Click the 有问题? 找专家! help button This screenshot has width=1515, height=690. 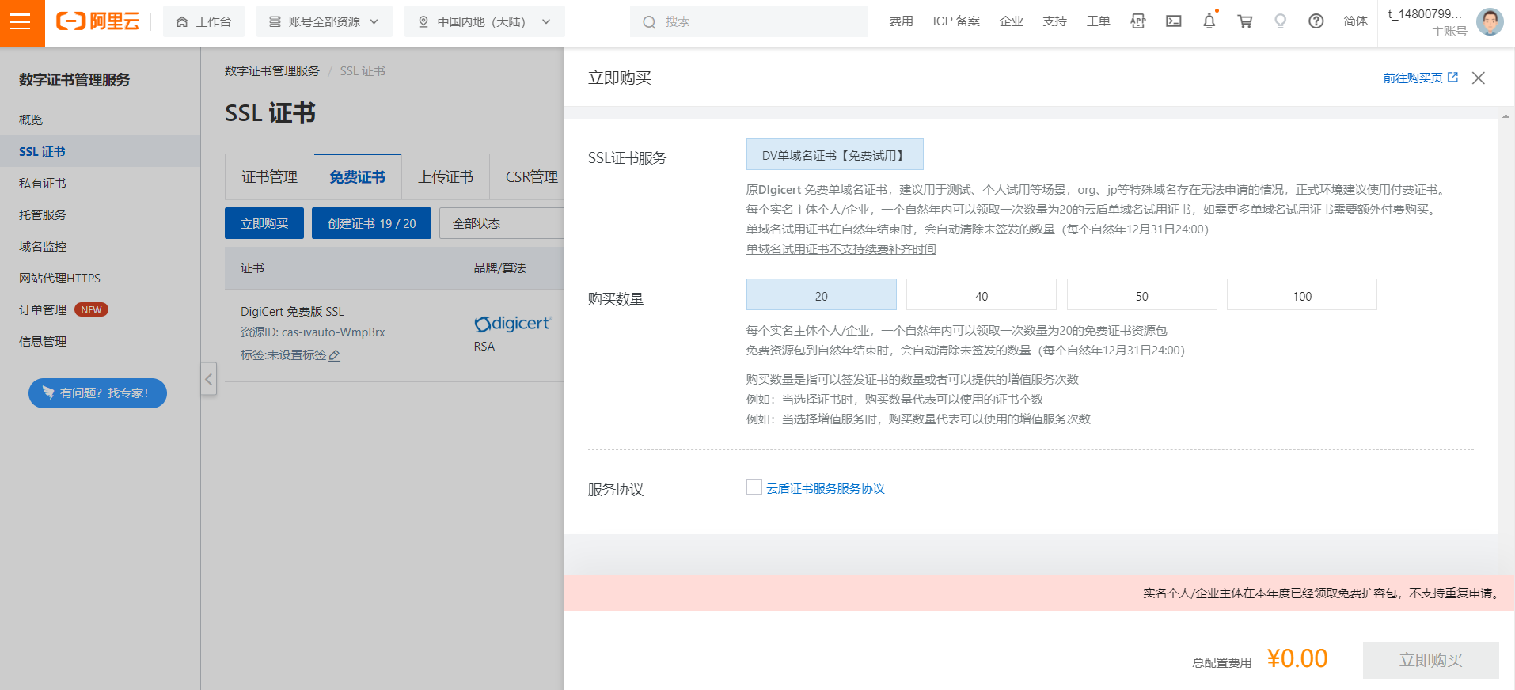pos(97,393)
